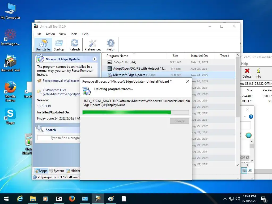Open the Help toolbar dropdown
This screenshot has height=204, width=272.
click(111, 45)
